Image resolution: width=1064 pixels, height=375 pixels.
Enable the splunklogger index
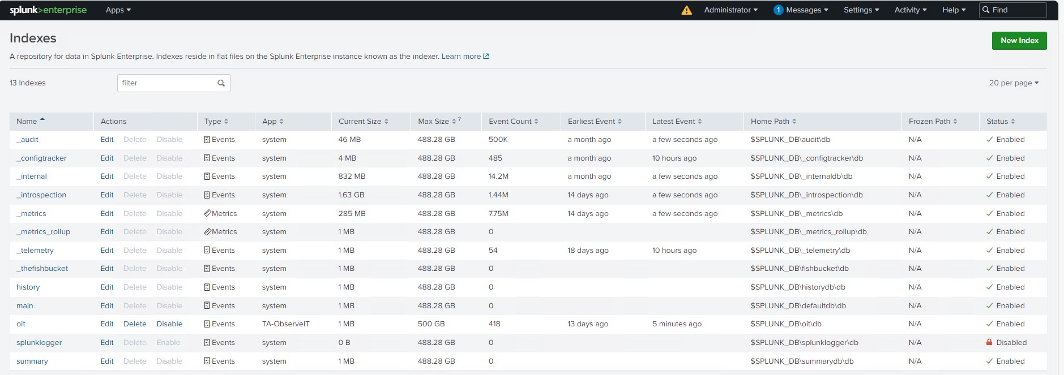168,343
